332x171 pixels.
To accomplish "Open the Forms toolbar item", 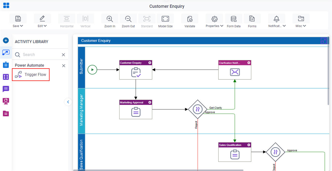I will (x=252, y=19).
